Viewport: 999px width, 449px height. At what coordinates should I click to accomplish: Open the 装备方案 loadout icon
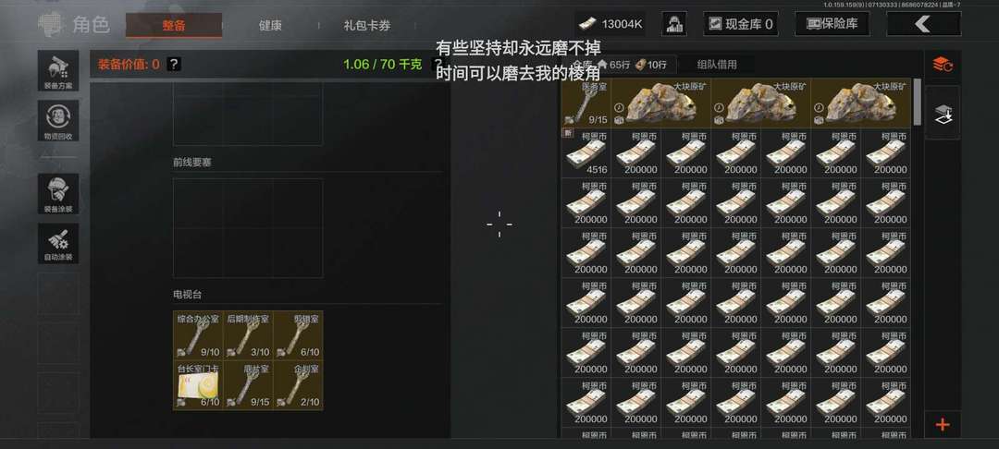(x=58, y=70)
